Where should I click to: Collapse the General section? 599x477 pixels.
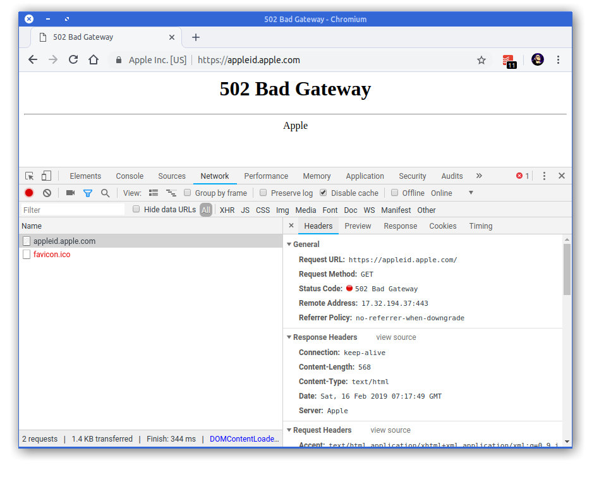(289, 244)
